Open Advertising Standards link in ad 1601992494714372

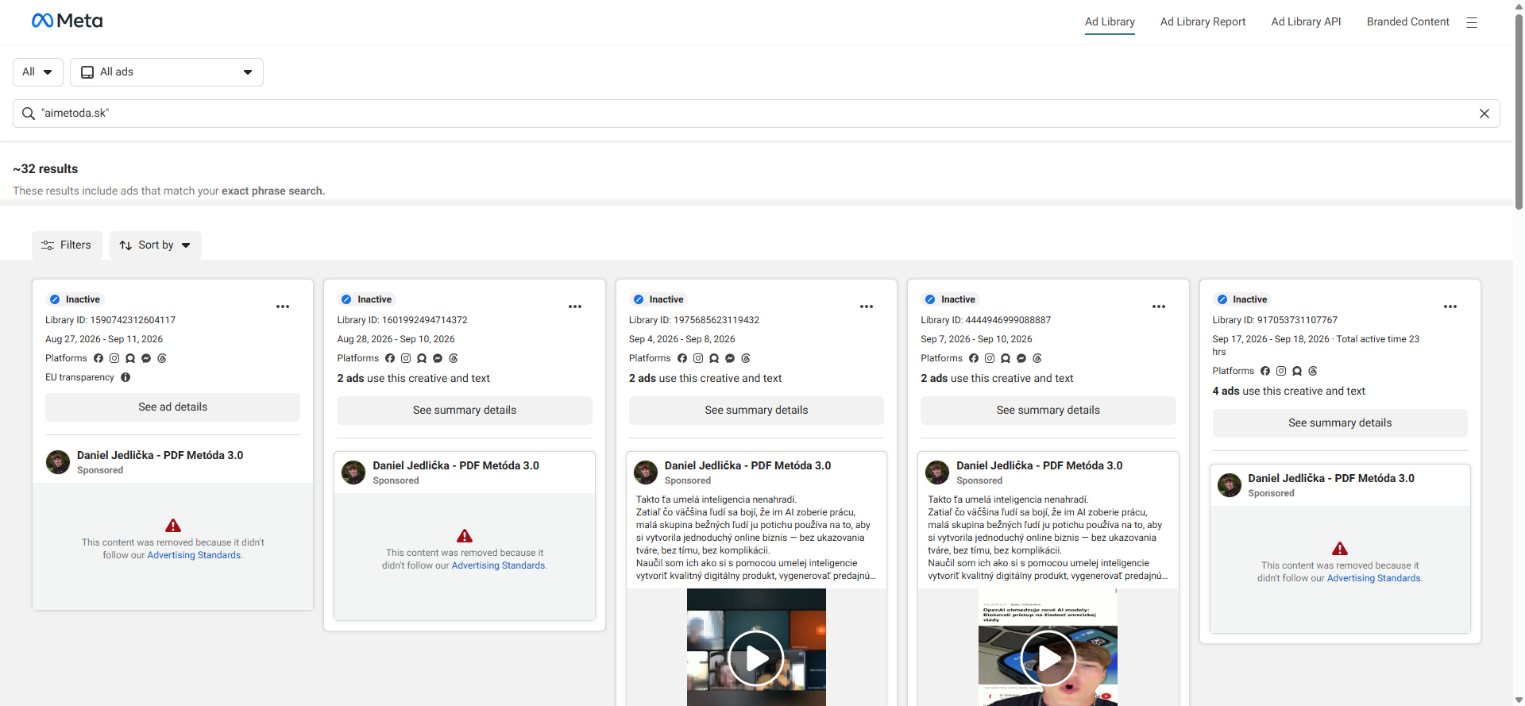tap(499, 566)
